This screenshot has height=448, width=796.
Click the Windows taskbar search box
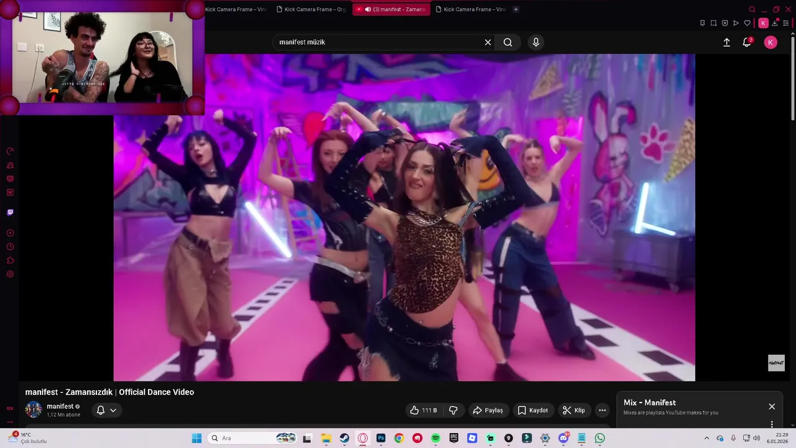click(252, 438)
